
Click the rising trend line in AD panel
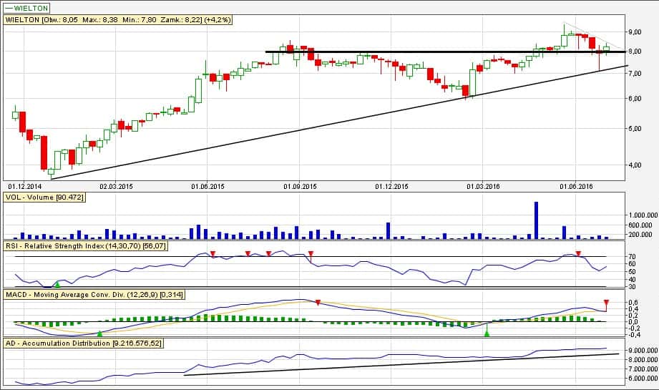pos(401,364)
